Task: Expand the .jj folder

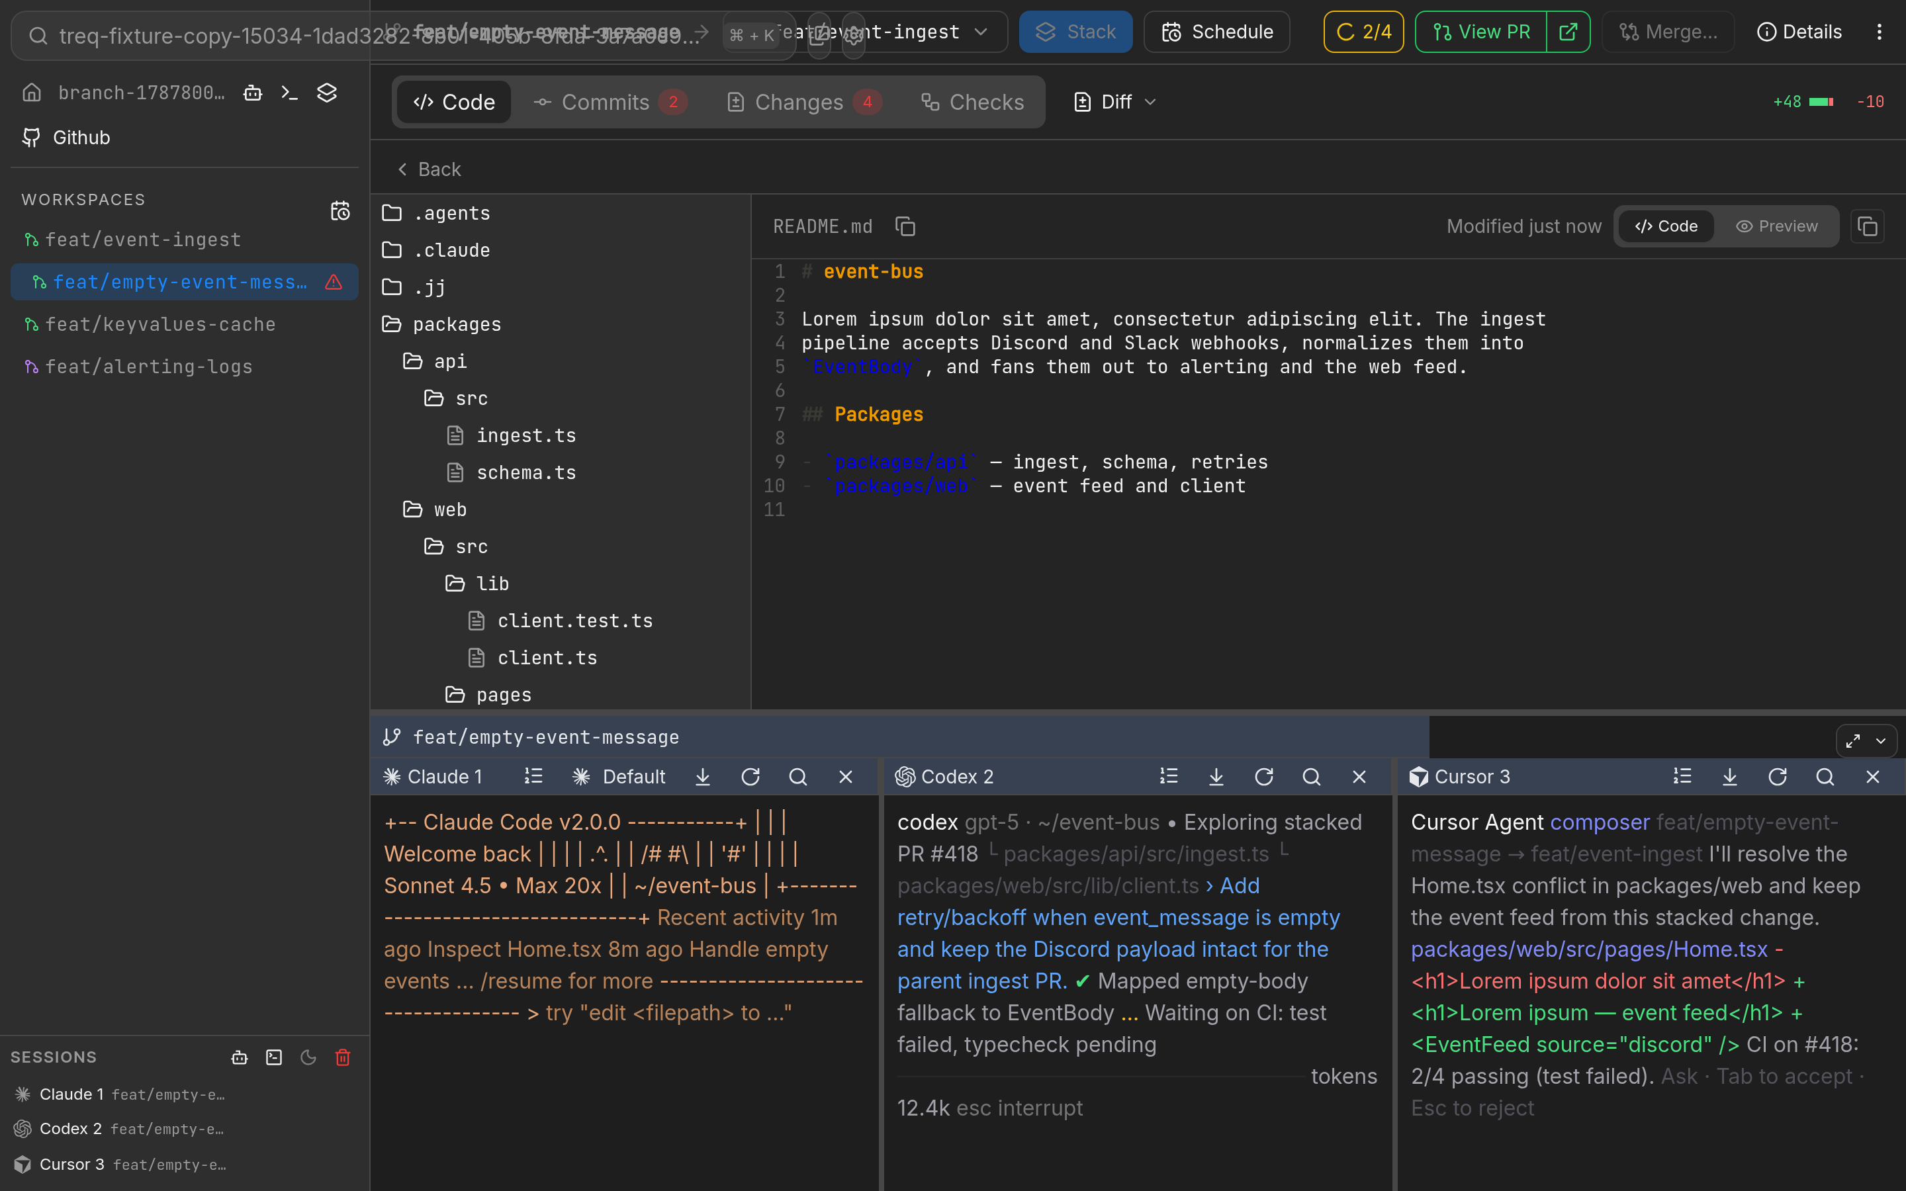Action: click(560, 287)
